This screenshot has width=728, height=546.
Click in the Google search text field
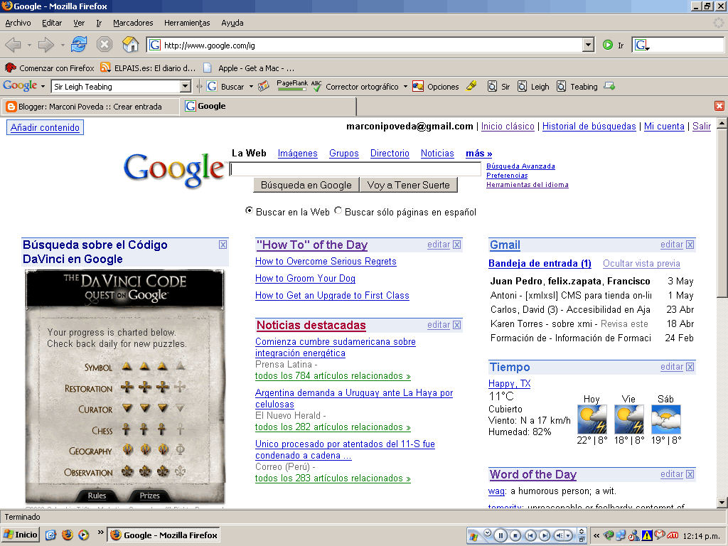click(355, 169)
